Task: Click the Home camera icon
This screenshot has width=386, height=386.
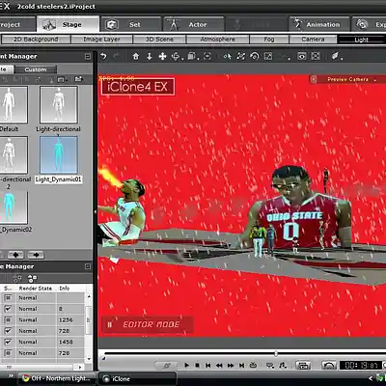Action: [x=136, y=57]
